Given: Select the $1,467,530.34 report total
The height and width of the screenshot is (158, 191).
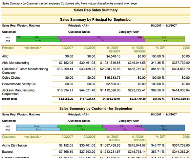Looking at the screenshot, I should pyautogui.click(x=181, y=99).
